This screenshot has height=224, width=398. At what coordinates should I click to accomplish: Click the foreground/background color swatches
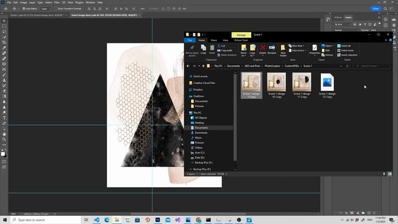[x=4, y=154]
